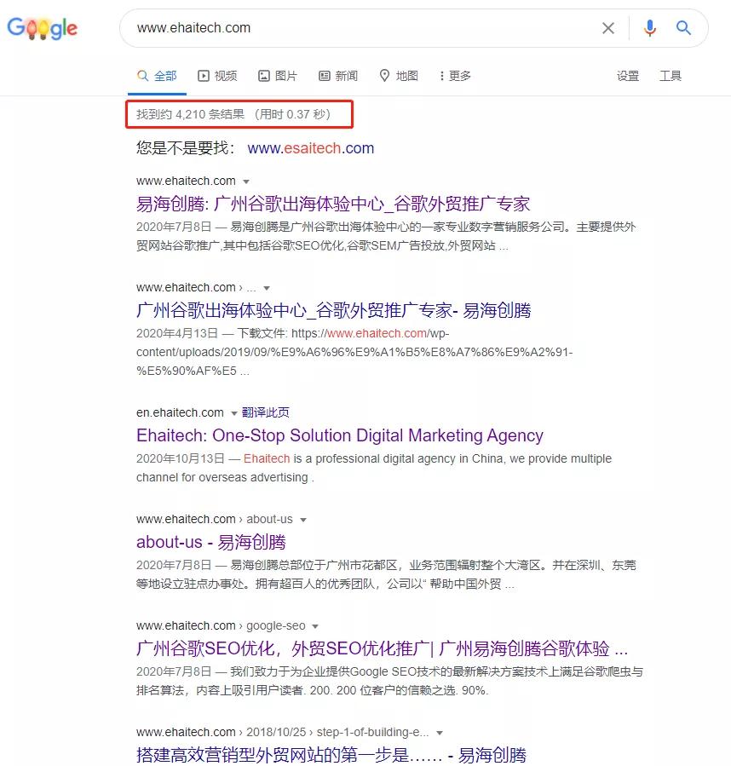Click the en.ehaitech.com URL text
731x766 pixels.
point(180,412)
